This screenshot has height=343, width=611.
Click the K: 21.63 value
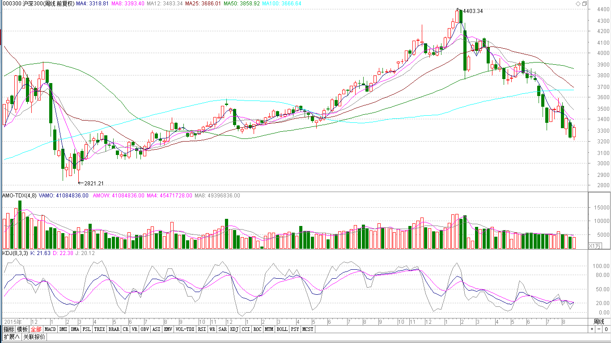point(40,253)
